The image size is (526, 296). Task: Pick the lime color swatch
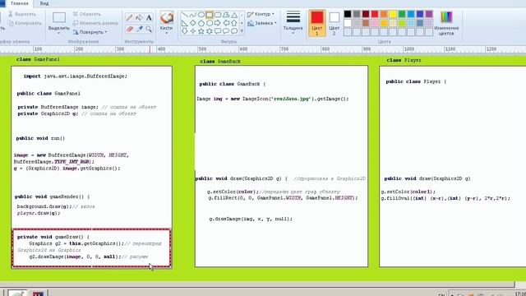pyautogui.click(x=402, y=23)
